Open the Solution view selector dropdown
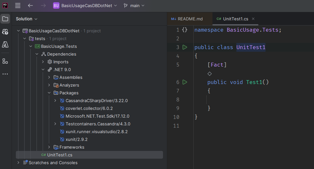314x169 pixels. point(27,19)
